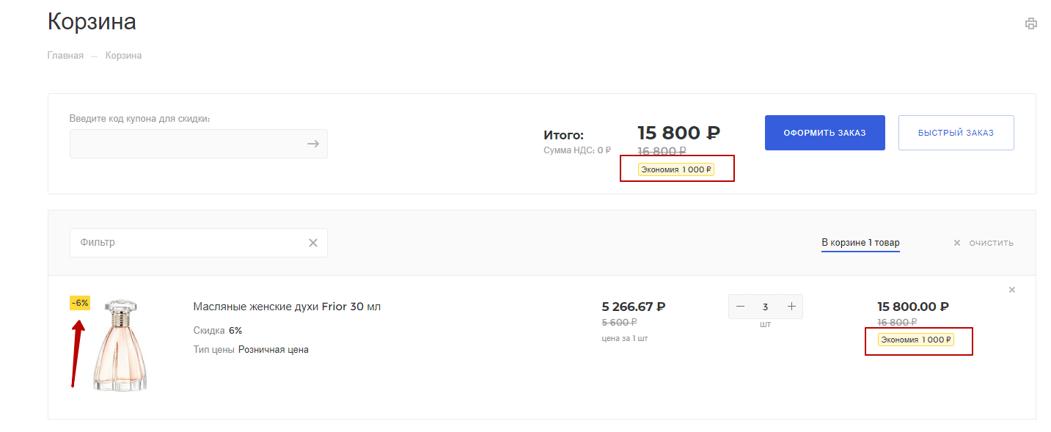Image resolution: width=1051 pixels, height=432 pixels.
Task: Select the В корзине 1 товар tab
Action: [x=860, y=243]
